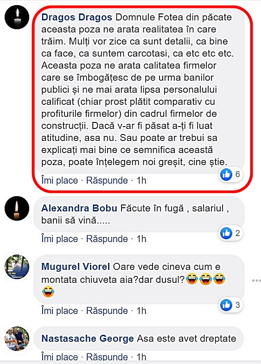Reply to Dragos Dragos with Răspunde

pos(107,180)
